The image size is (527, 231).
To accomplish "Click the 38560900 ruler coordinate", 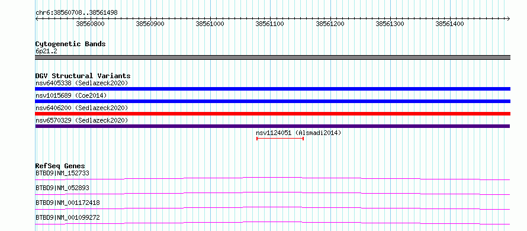I will tap(150, 24).
